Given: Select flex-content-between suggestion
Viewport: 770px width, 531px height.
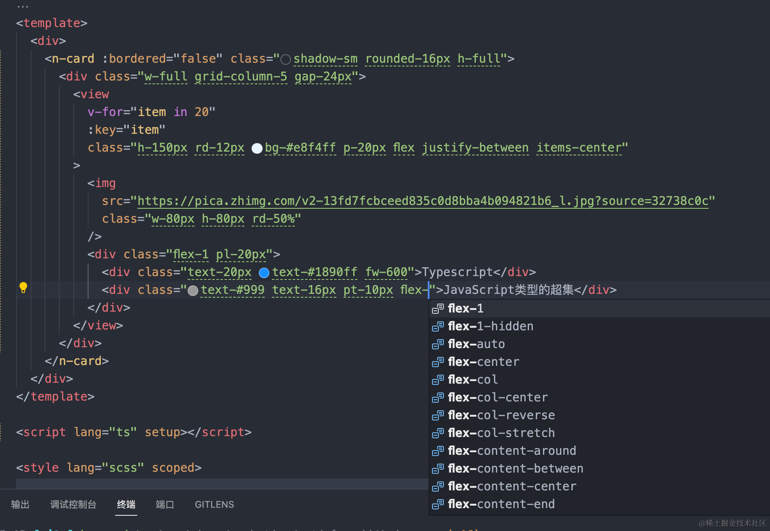Looking at the screenshot, I should 599,469.
